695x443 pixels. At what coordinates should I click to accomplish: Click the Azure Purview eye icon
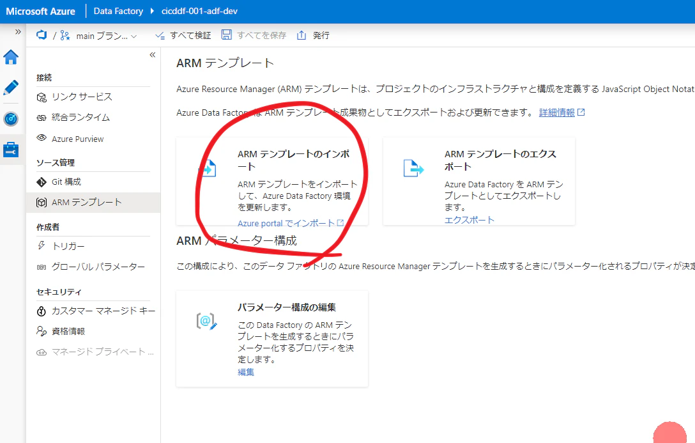[42, 137]
